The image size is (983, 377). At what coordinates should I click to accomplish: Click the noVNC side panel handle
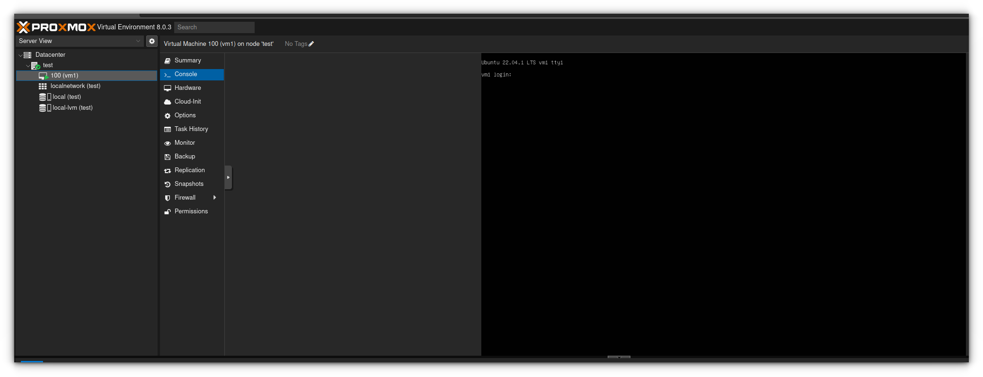[x=228, y=177]
